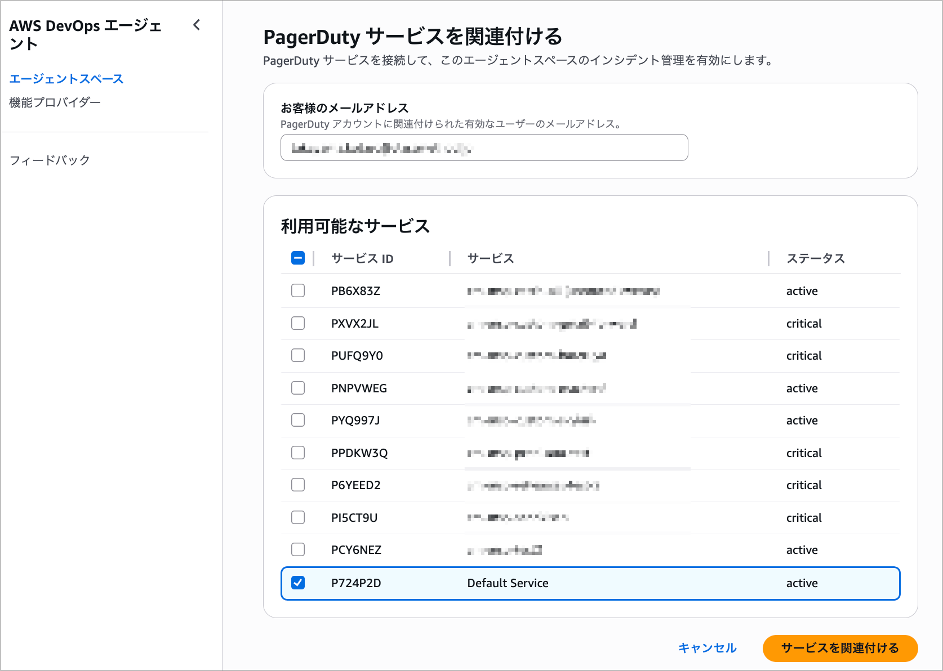The height and width of the screenshot is (671, 943).
Task: Mark the P6YEED2 service checkbox
Action: (298, 485)
